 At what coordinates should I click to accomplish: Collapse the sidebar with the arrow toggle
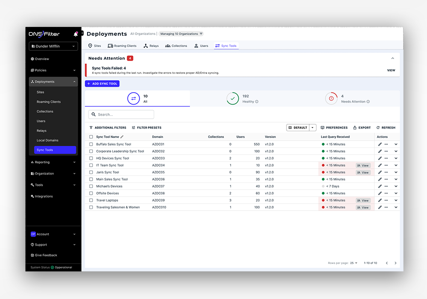tap(82, 33)
